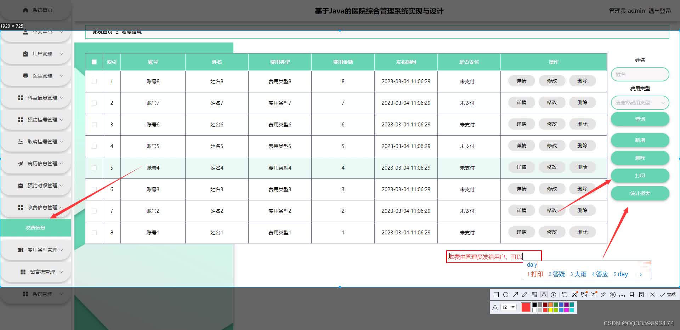The height and width of the screenshot is (330, 680).
Task: Click the 姓名 search input field
Action: click(640, 74)
